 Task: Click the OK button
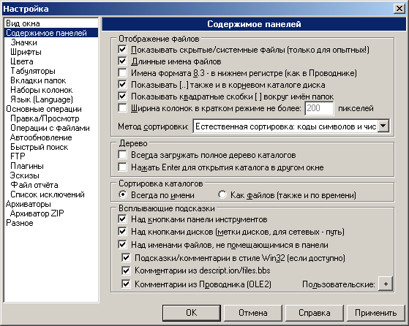pos(192,313)
